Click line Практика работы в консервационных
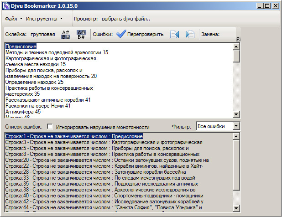This screenshot has width=282, height=217. 49,88
